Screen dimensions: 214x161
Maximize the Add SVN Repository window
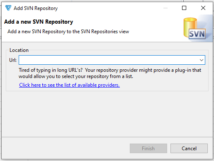[x=184, y=8]
